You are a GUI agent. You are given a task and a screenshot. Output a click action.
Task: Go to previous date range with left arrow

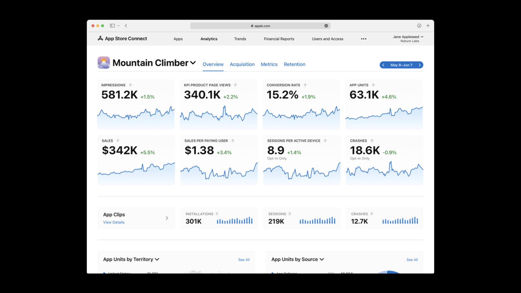click(383, 65)
